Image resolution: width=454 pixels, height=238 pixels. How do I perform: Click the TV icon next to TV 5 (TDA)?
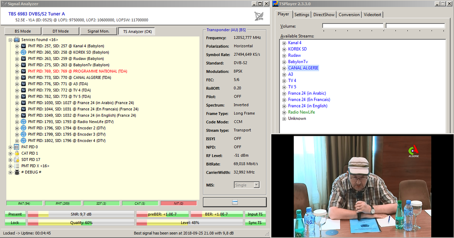point(23,96)
